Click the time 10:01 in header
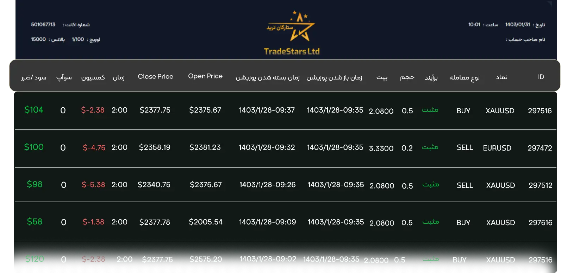The height and width of the screenshot is (273, 567). 474,25
